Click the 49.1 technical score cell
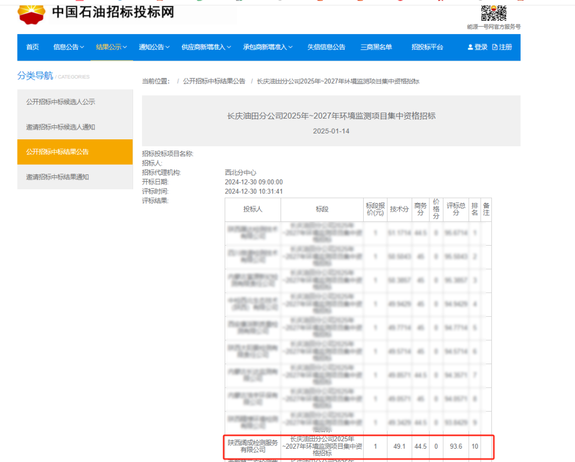This screenshot has width=575, height=462. click(399, 447)
